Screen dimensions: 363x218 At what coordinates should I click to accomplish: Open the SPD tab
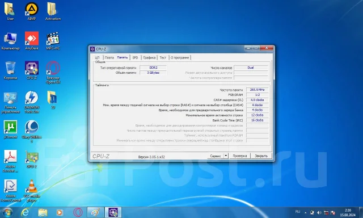pos(135,57)
